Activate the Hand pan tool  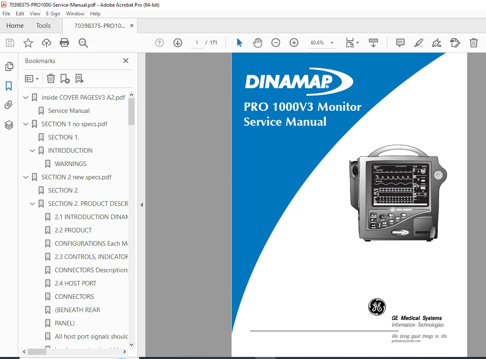tap(257, 43)
